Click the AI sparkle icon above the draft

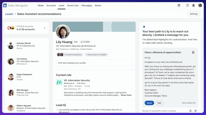pyautogui.click(x=144, y=27)
